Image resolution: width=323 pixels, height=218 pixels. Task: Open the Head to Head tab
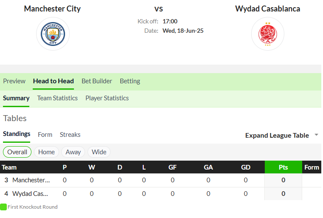(x=54, y=81)
